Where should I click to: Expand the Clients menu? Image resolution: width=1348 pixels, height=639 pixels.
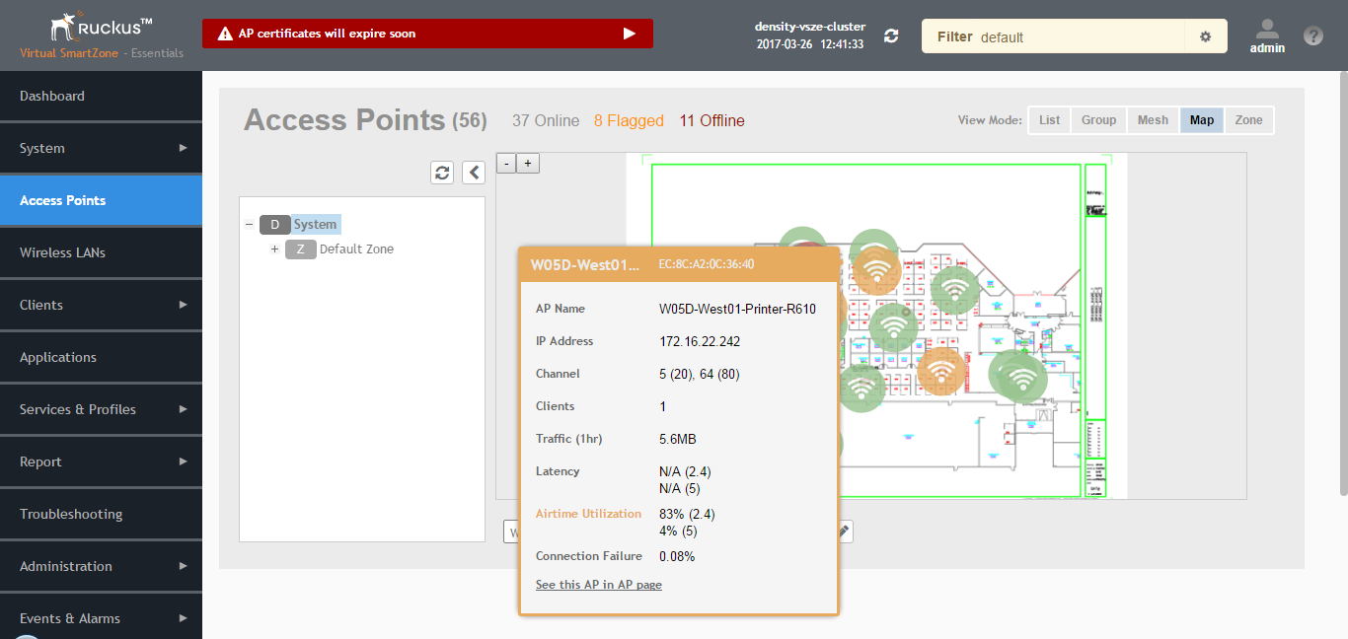click(x=101, y=305)
